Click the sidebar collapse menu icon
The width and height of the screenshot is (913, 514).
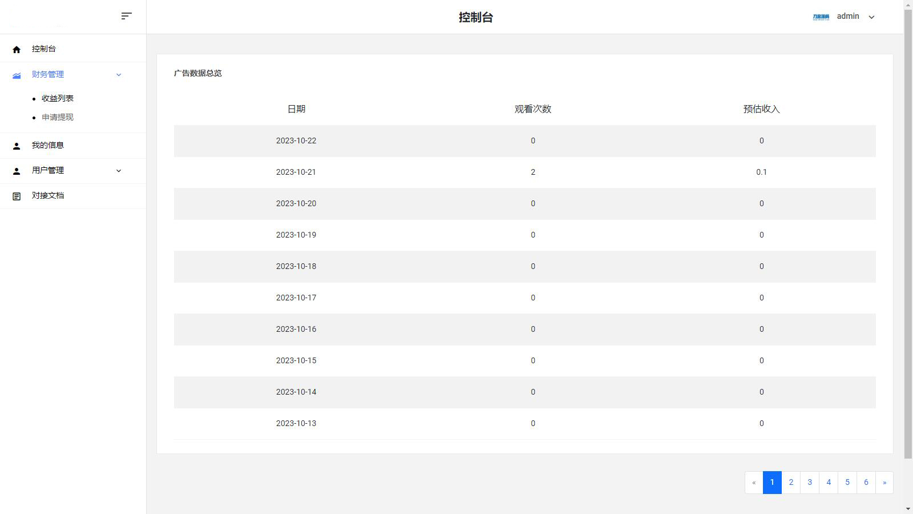pos(126,16)
